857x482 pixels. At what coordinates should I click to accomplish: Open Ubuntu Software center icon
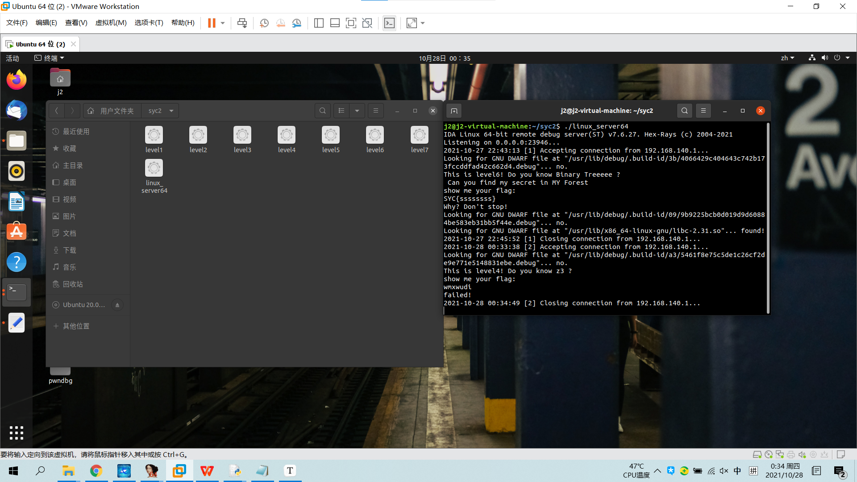pos(17,232)
